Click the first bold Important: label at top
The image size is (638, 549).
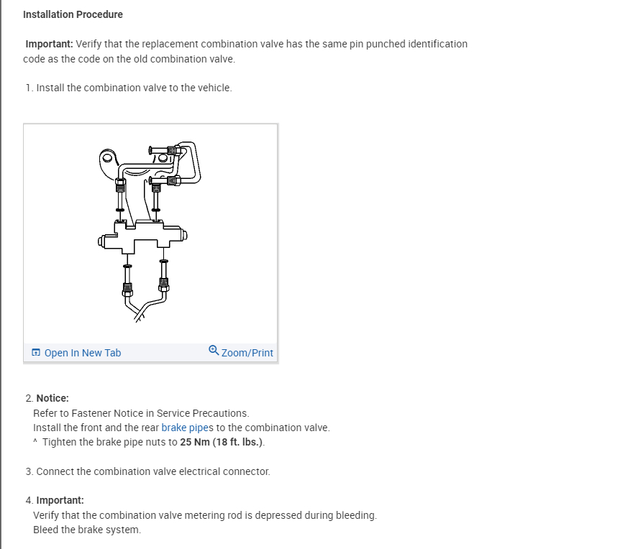tap(49, 44)
